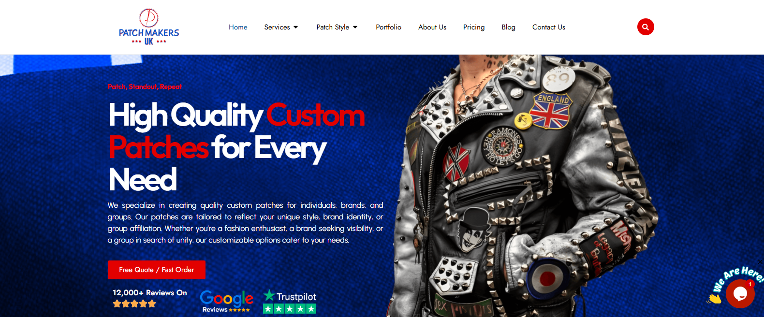Open the Portfolio page
This screenshot has height=317, width=764.
(x=389, y=27)
